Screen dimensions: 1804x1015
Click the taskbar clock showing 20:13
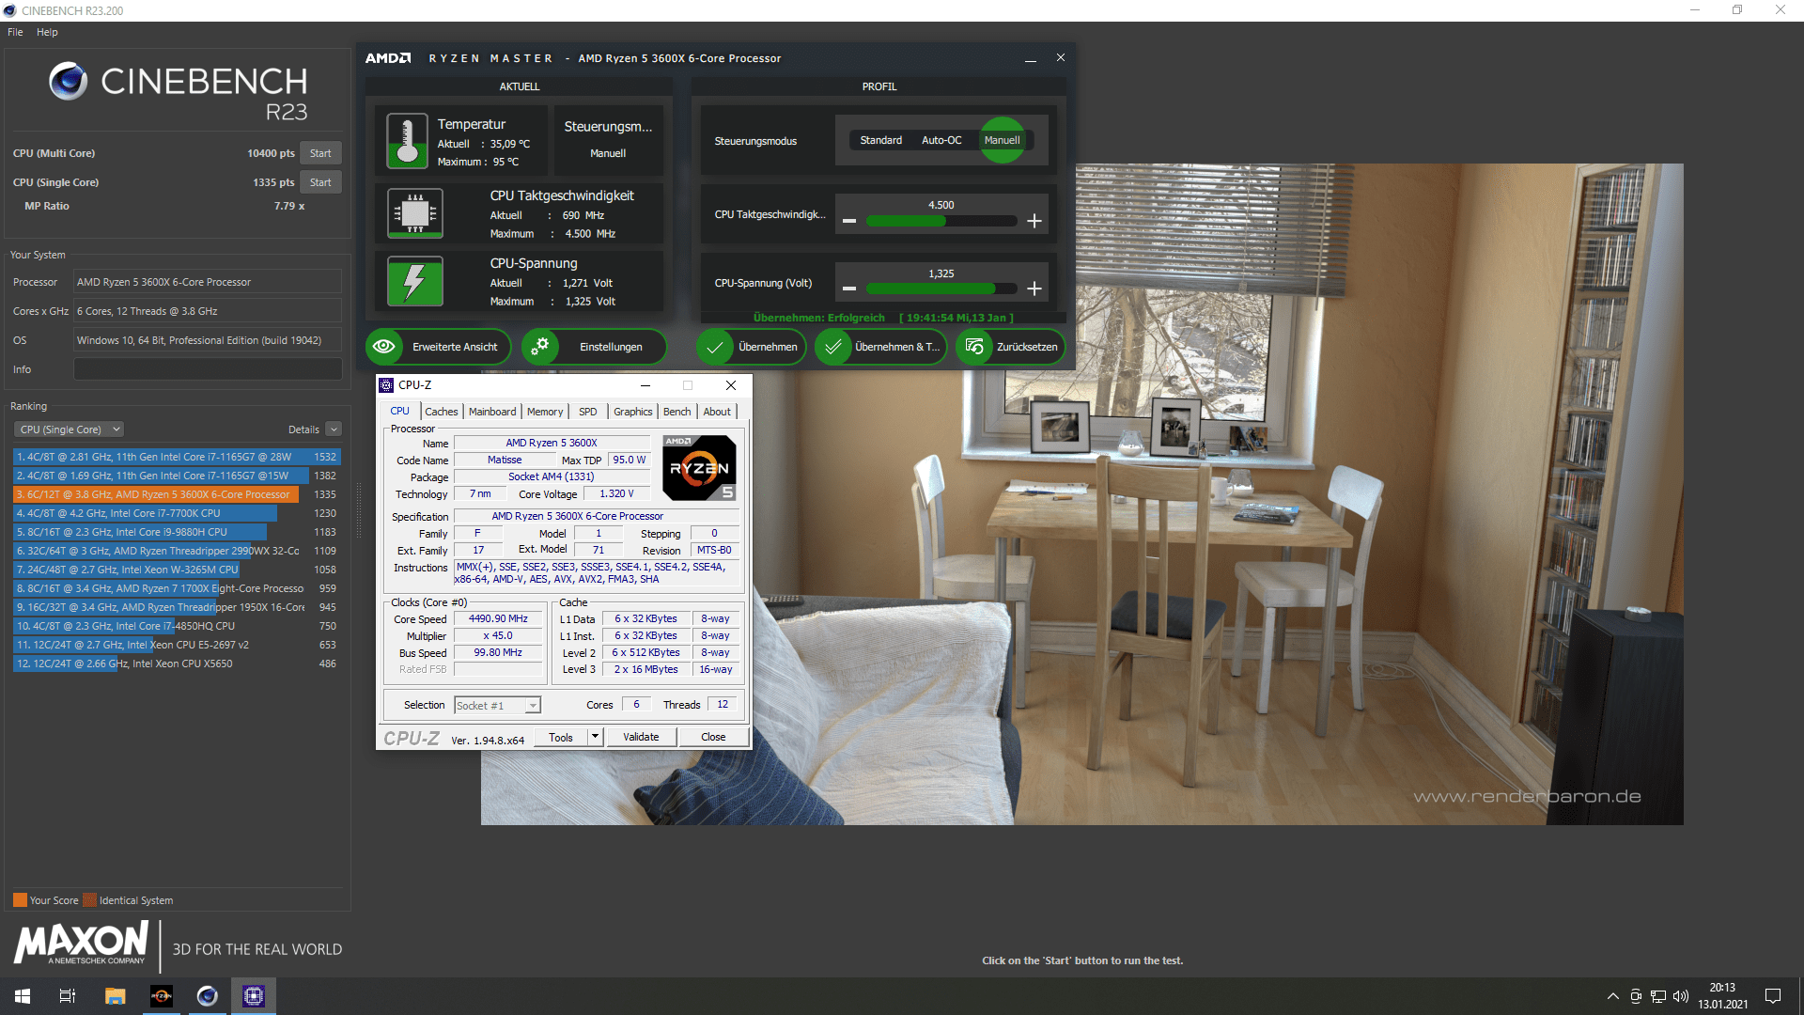tap(1722, 996)
